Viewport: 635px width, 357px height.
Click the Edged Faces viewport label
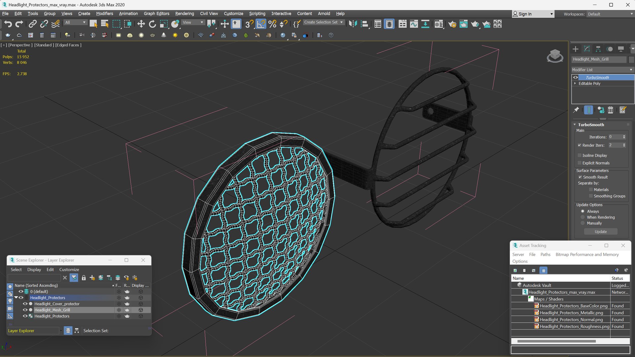[x=68, y=45]
